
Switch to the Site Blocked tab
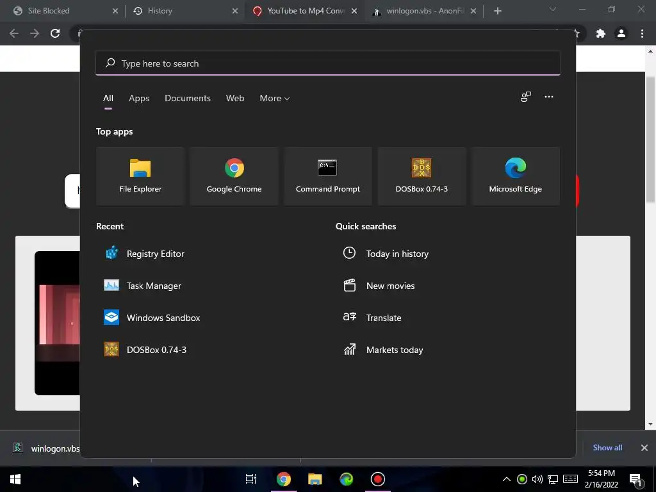pyautogui.click(x=63, y=11)
